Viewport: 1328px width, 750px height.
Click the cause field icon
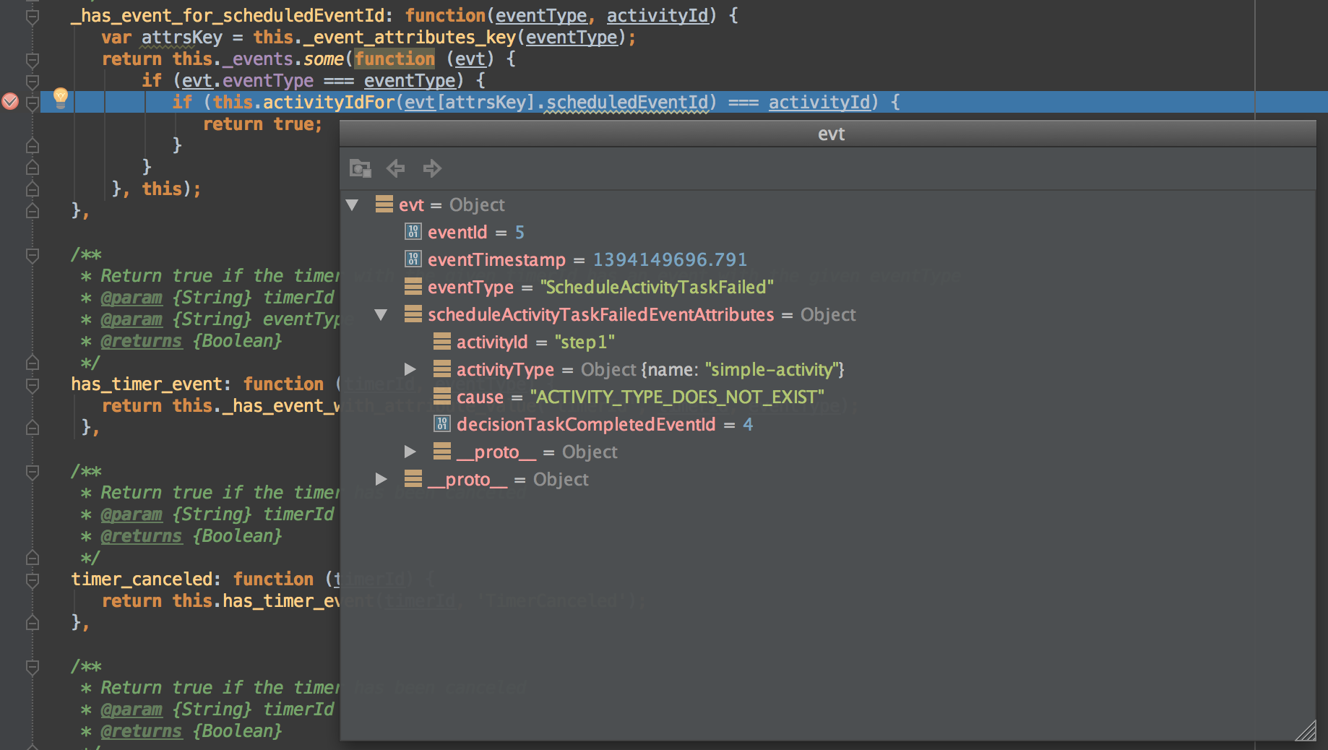coord(442,397)
